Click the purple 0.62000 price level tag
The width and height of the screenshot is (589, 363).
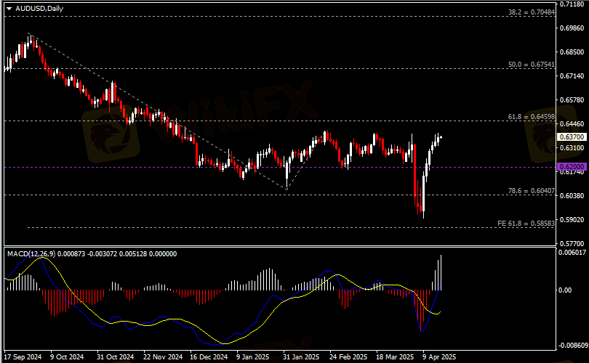(x=572, y=166)
